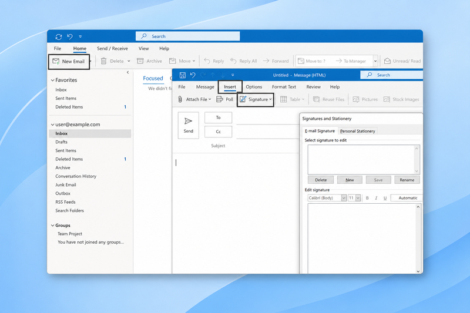
Task: Collapse the Favorites section
Action: [52, 80]
